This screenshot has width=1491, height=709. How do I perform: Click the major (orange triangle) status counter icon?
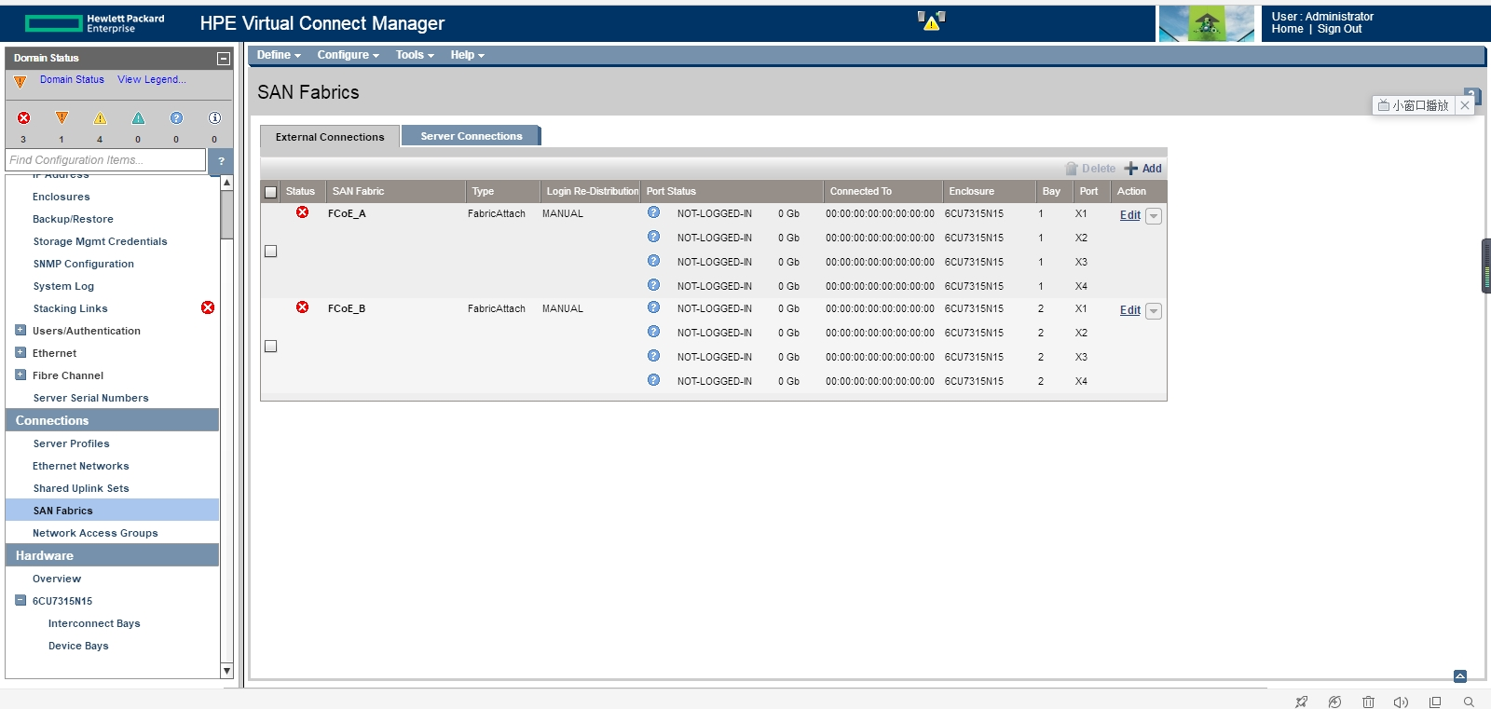click(62, 118)
